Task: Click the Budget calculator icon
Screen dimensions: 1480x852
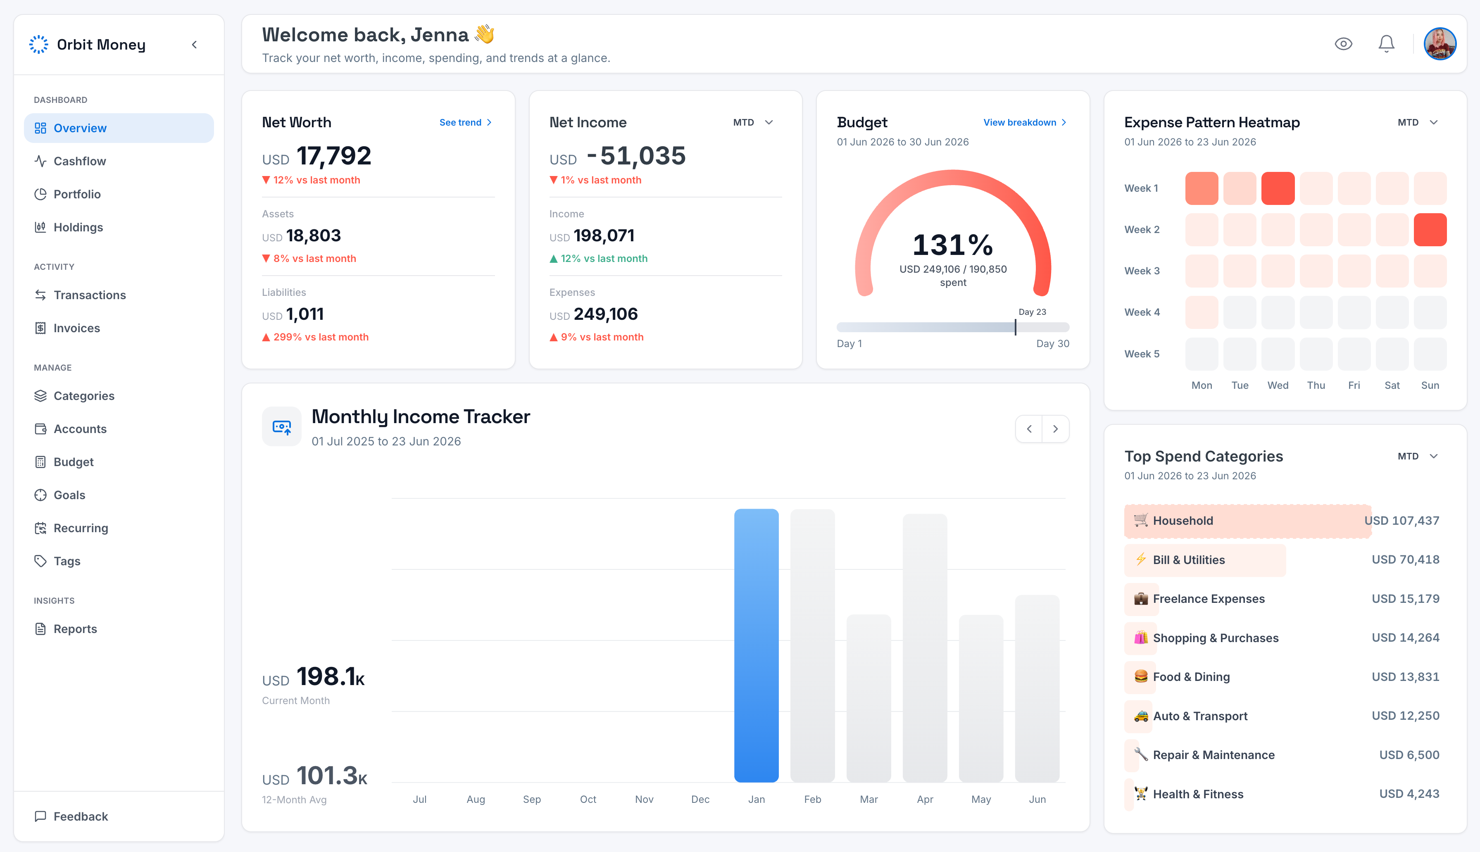Action: pos(40,462)
